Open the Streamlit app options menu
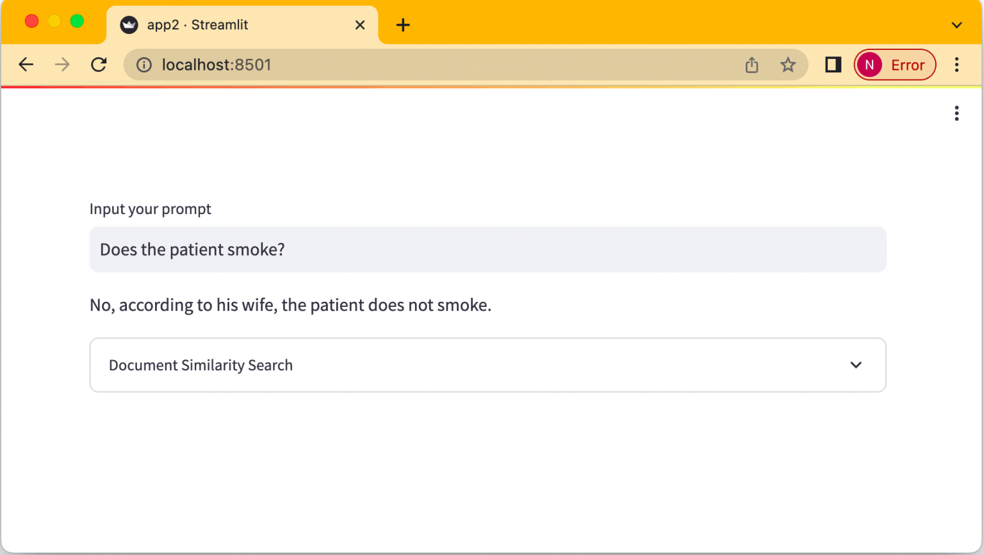Viewport: 984px width, 555px height. tap(956, 113)
